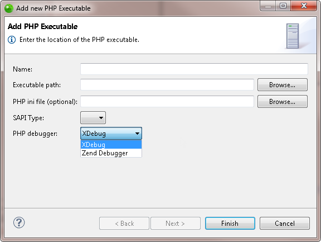Focus the Executable path text field
Image resolution: width=321 pixels, height=242 pixels.
pyautogui.click(x=167, y=84)
